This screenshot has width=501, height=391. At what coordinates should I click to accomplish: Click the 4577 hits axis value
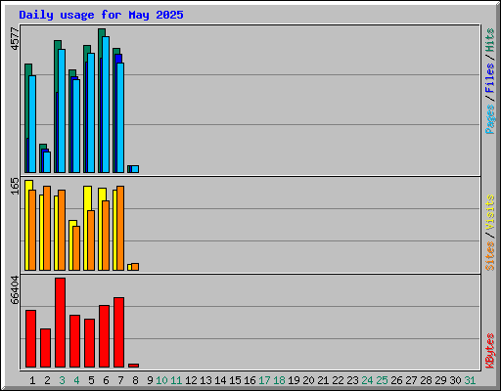click(15, 39)
